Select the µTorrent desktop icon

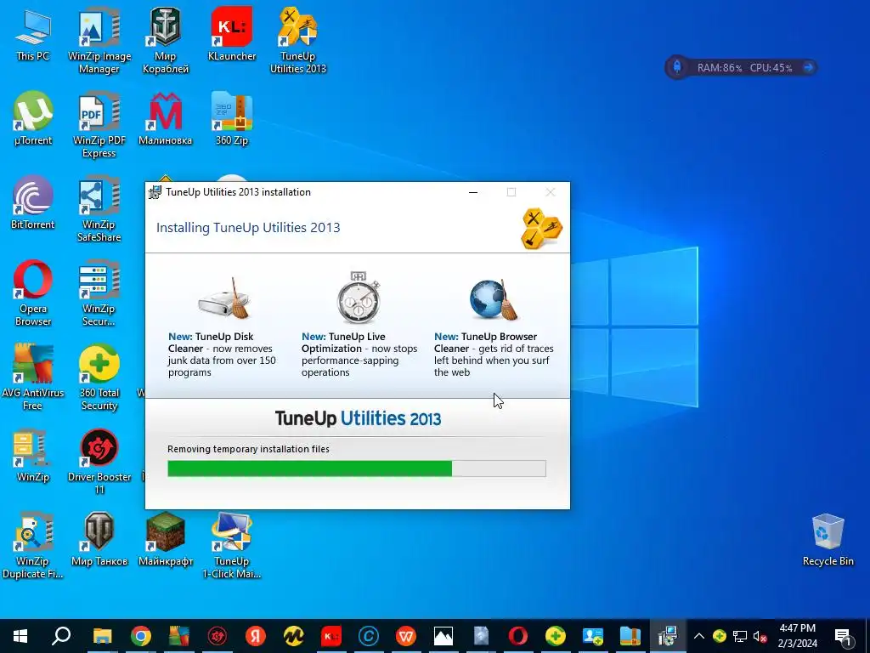coord(33,119)
